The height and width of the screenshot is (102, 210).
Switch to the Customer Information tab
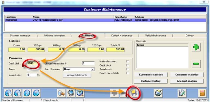pos(20,36)
